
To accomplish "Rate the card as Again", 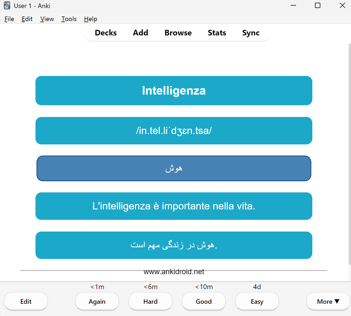I will pyautogui.click(x=97, y=301).
